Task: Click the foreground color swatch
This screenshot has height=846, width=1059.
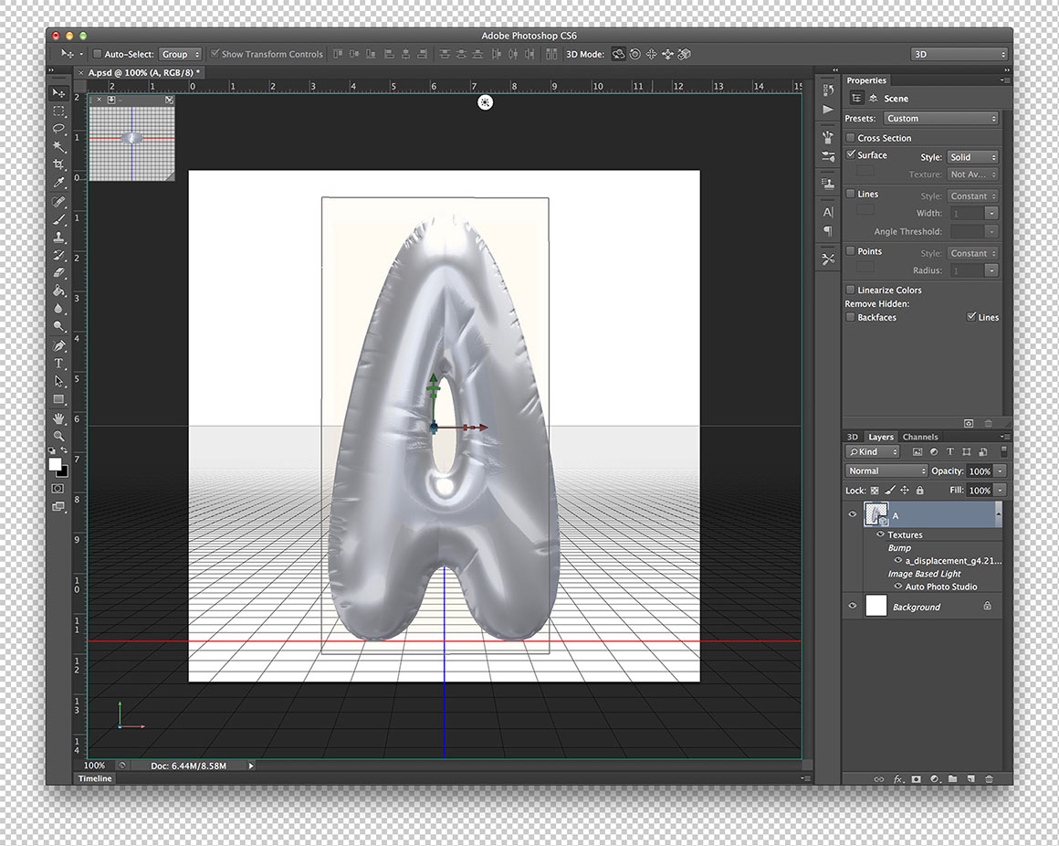Action: [x=55, y=465]
